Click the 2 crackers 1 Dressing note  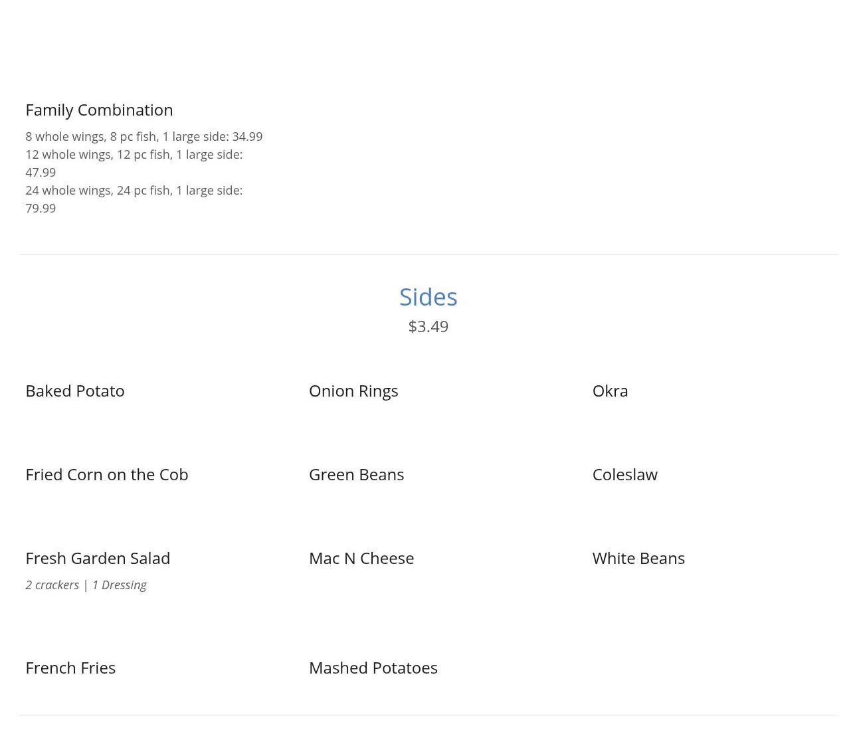click(86, 585)
